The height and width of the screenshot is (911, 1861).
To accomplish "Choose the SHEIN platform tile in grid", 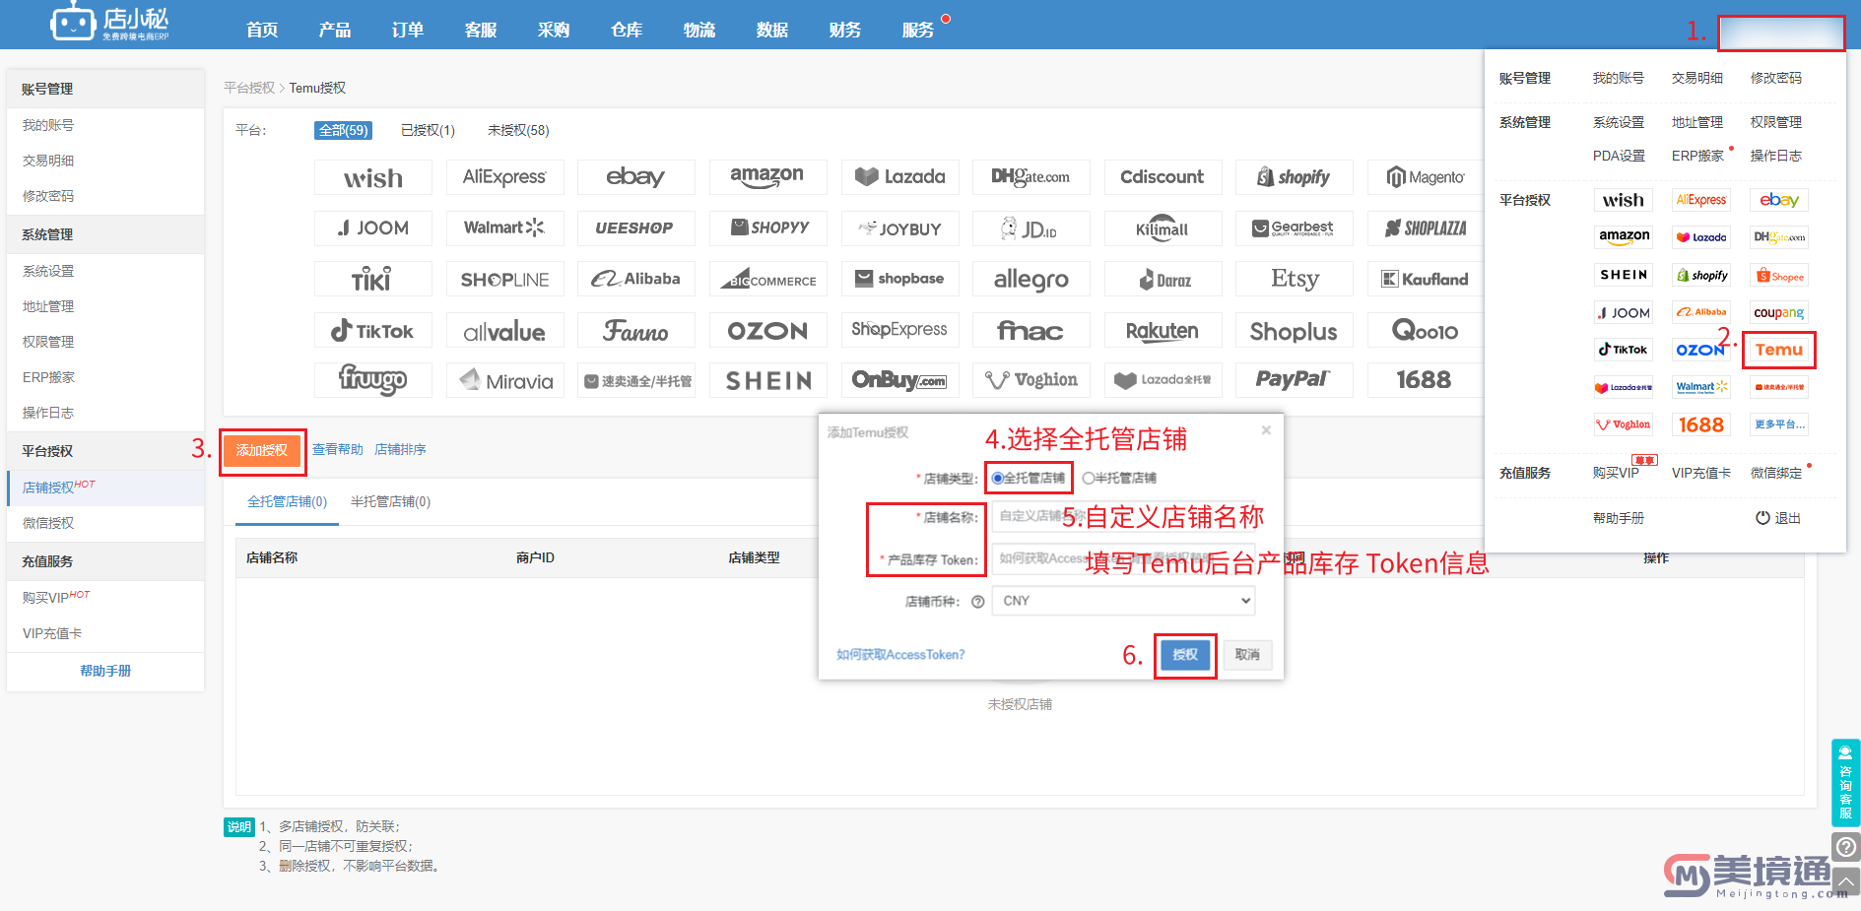I will click(768, 380).
